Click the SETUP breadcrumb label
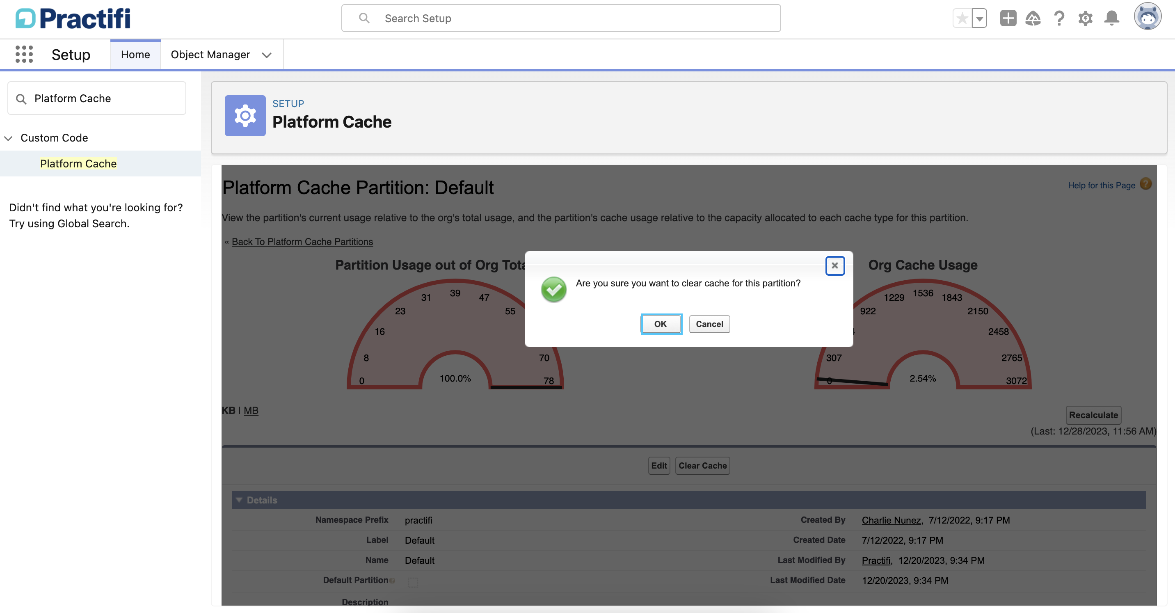Image resolution: width=1175 pixels, height=613 pixels. click(288, 103)
